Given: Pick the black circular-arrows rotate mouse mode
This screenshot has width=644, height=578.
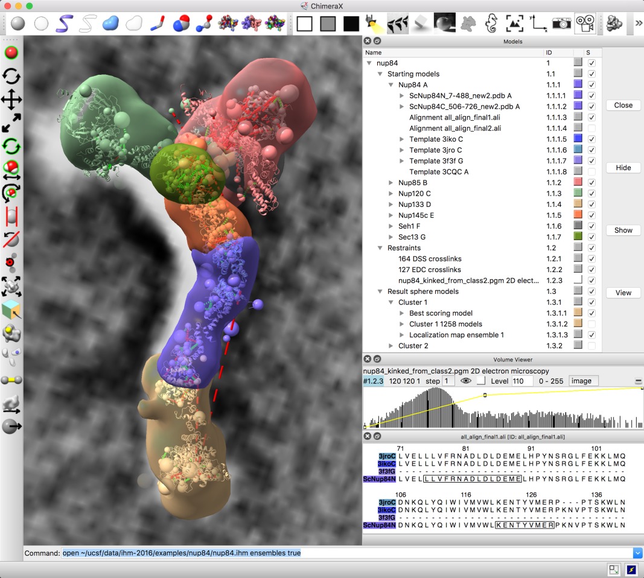Looking at the screenshot, I should tap(11, 76).
